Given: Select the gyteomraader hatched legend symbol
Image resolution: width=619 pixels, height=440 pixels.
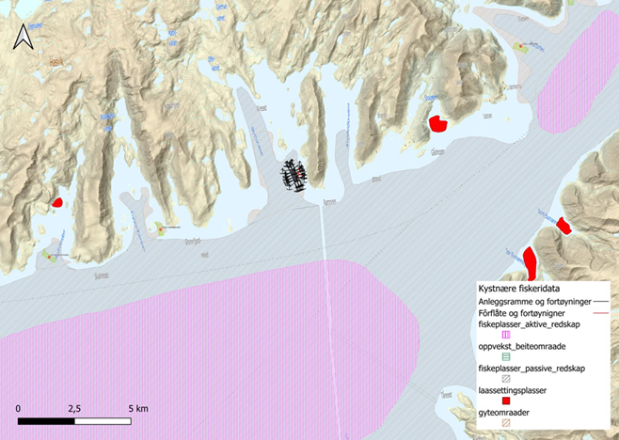Looking at the screenshot, I should click(x=505, y=423).
